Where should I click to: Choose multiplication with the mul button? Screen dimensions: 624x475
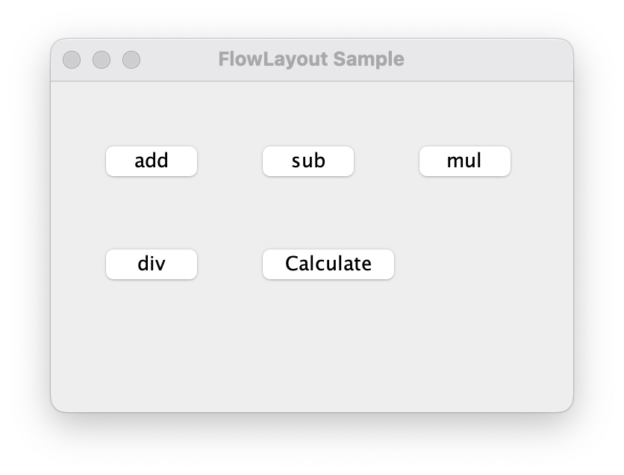coord(464,161)
